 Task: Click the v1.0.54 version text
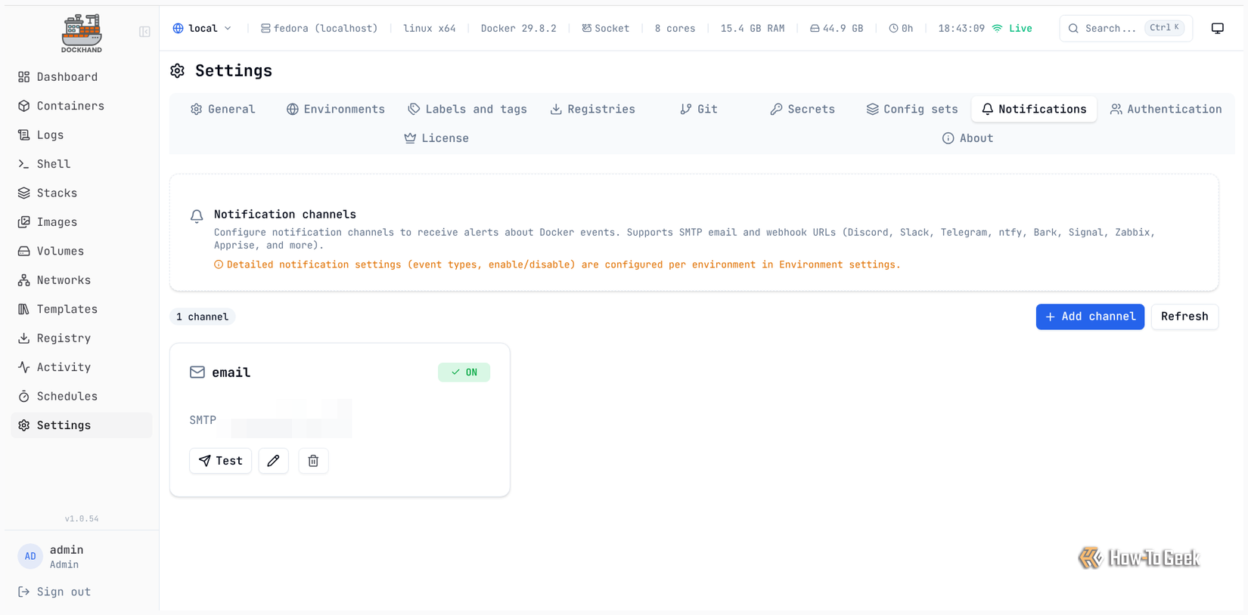pos(82,519)
